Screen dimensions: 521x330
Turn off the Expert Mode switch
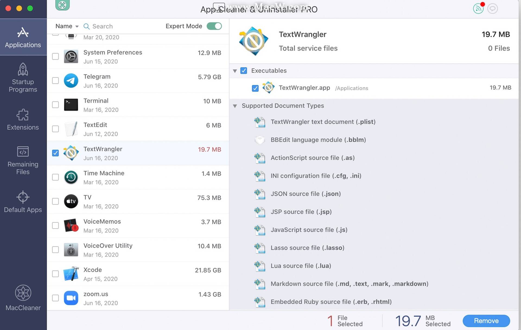click(x=214, y=26)
